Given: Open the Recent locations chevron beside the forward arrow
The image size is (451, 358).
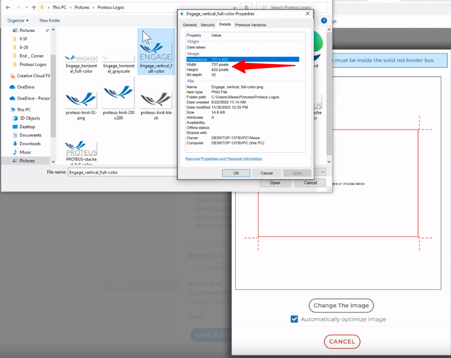Looking at the screenshot, I should point(27,7).
